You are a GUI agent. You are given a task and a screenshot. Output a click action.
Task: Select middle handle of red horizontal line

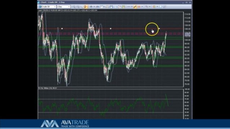tap(111, 29)
